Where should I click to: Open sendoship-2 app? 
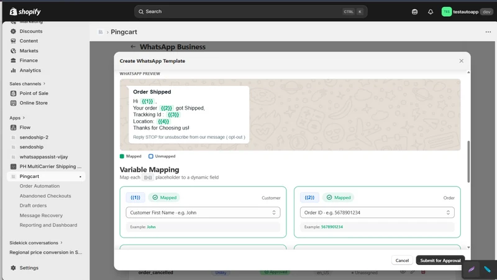pyautogui.click(x=34, y=138)
